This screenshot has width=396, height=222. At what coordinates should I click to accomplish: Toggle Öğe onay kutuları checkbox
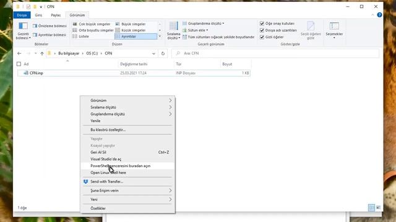click(262, 23)
